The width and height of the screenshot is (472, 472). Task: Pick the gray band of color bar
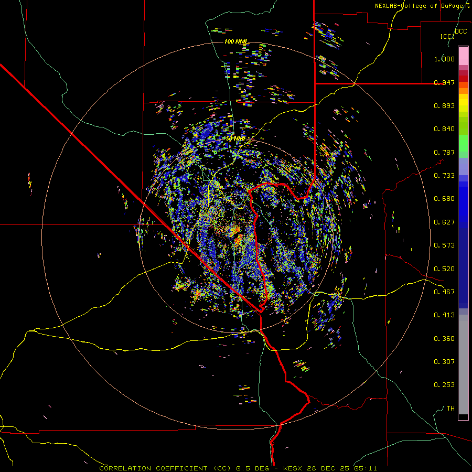(x=463, y=364)
